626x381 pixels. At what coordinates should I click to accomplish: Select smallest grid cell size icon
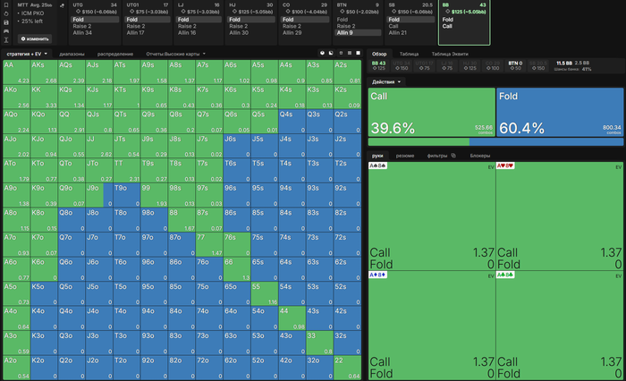pyautogui.click(x=341, y=53)
